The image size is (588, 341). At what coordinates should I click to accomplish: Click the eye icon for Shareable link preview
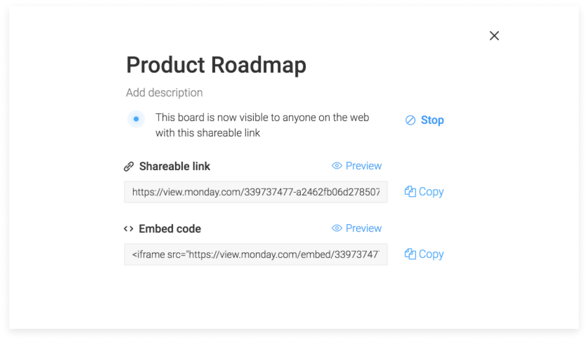tap(337, 166)
